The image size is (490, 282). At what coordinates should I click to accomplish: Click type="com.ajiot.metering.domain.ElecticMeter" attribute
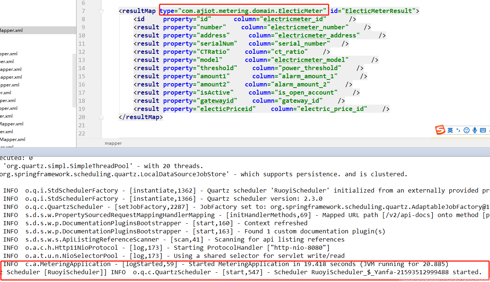point(243,11)
